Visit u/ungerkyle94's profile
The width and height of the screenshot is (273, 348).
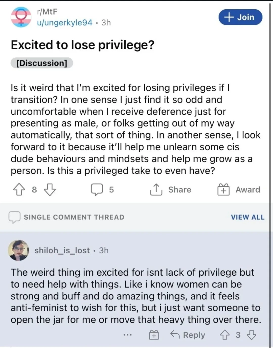coord(65,23)
